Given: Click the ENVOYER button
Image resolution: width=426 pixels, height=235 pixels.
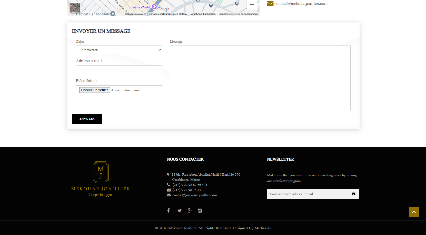Looking at the screenshot, I should coord(87,119).
